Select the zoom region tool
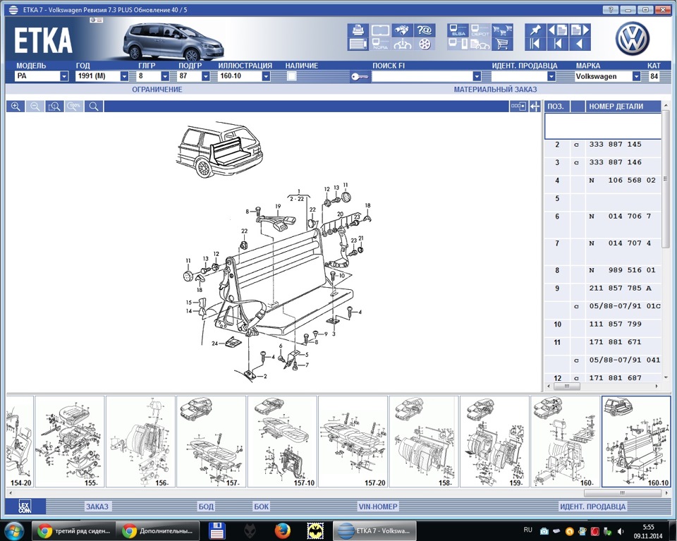 54,107
